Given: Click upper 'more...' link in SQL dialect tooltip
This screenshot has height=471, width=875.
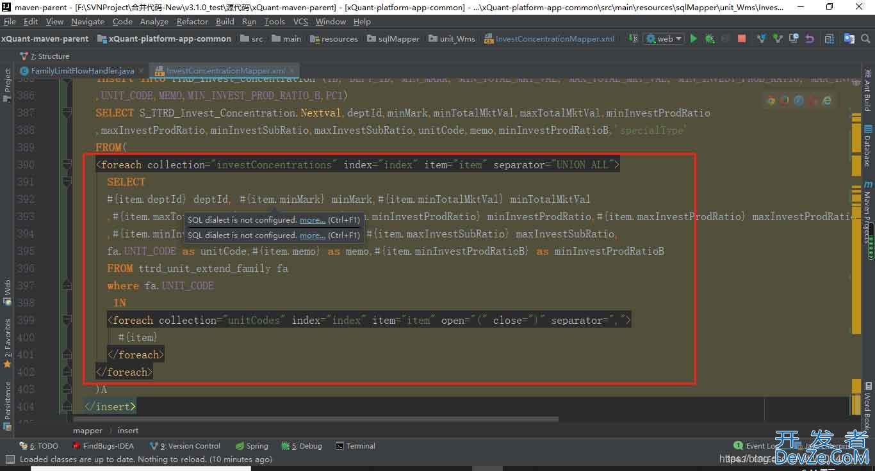Looking at the screenshot, I should [x=313, y=220].
